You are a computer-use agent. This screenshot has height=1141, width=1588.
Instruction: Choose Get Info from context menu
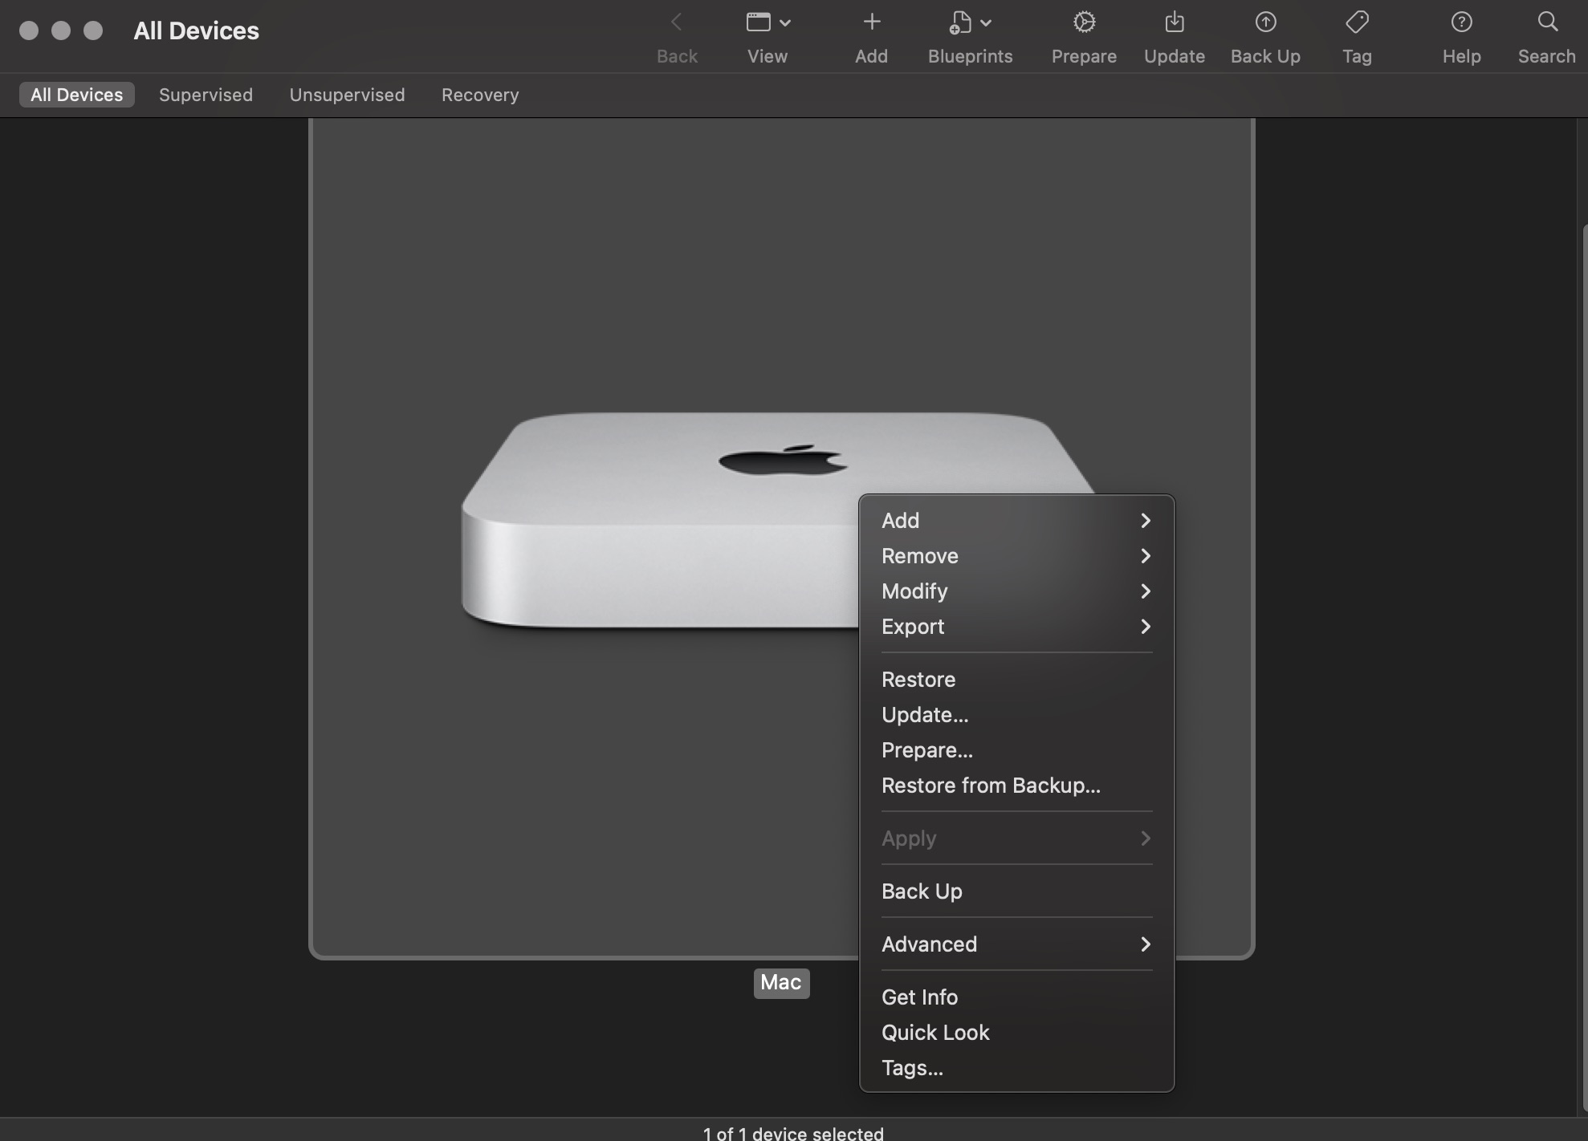(919, 997)
